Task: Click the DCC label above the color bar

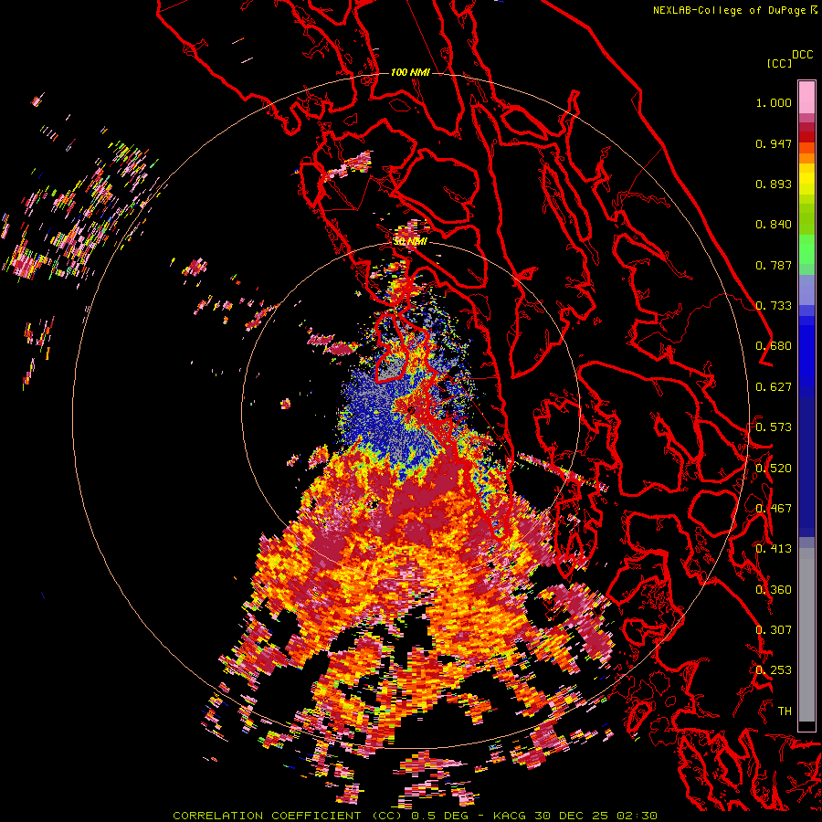Action: [x=802, y=54]
